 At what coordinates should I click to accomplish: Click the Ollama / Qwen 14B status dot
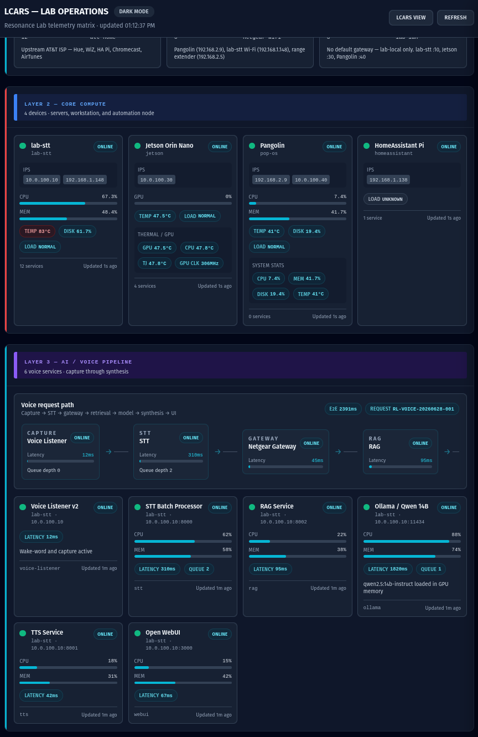(x=366, y=507)
